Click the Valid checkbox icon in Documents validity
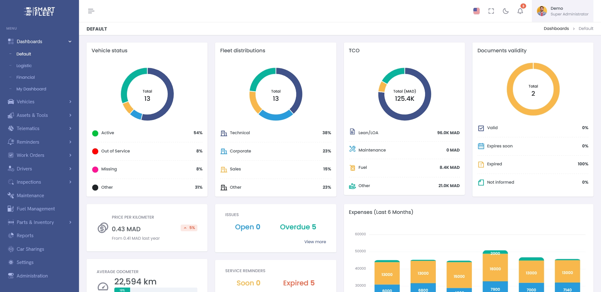The image size is (601, 292). coord(481,128)
